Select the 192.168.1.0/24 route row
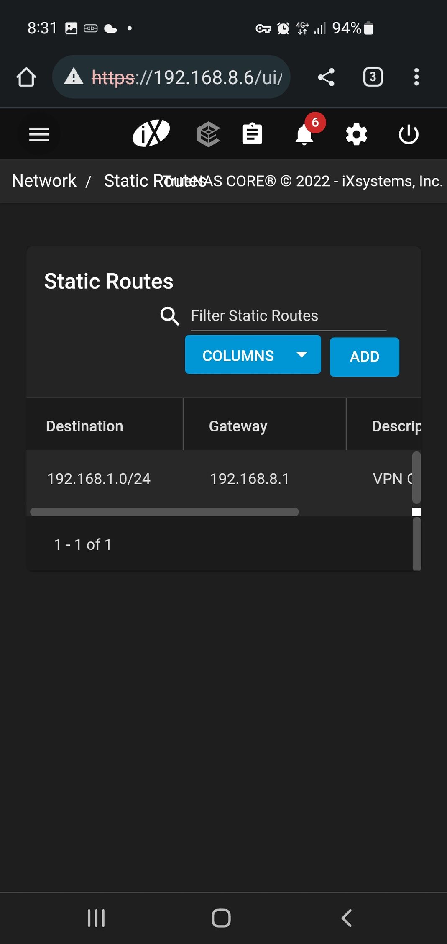The width and height of the screenshot is (447, 944). (x=99, y=479)
